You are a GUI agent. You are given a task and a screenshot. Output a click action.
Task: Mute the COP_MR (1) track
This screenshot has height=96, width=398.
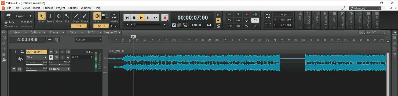tap(51, 52)
